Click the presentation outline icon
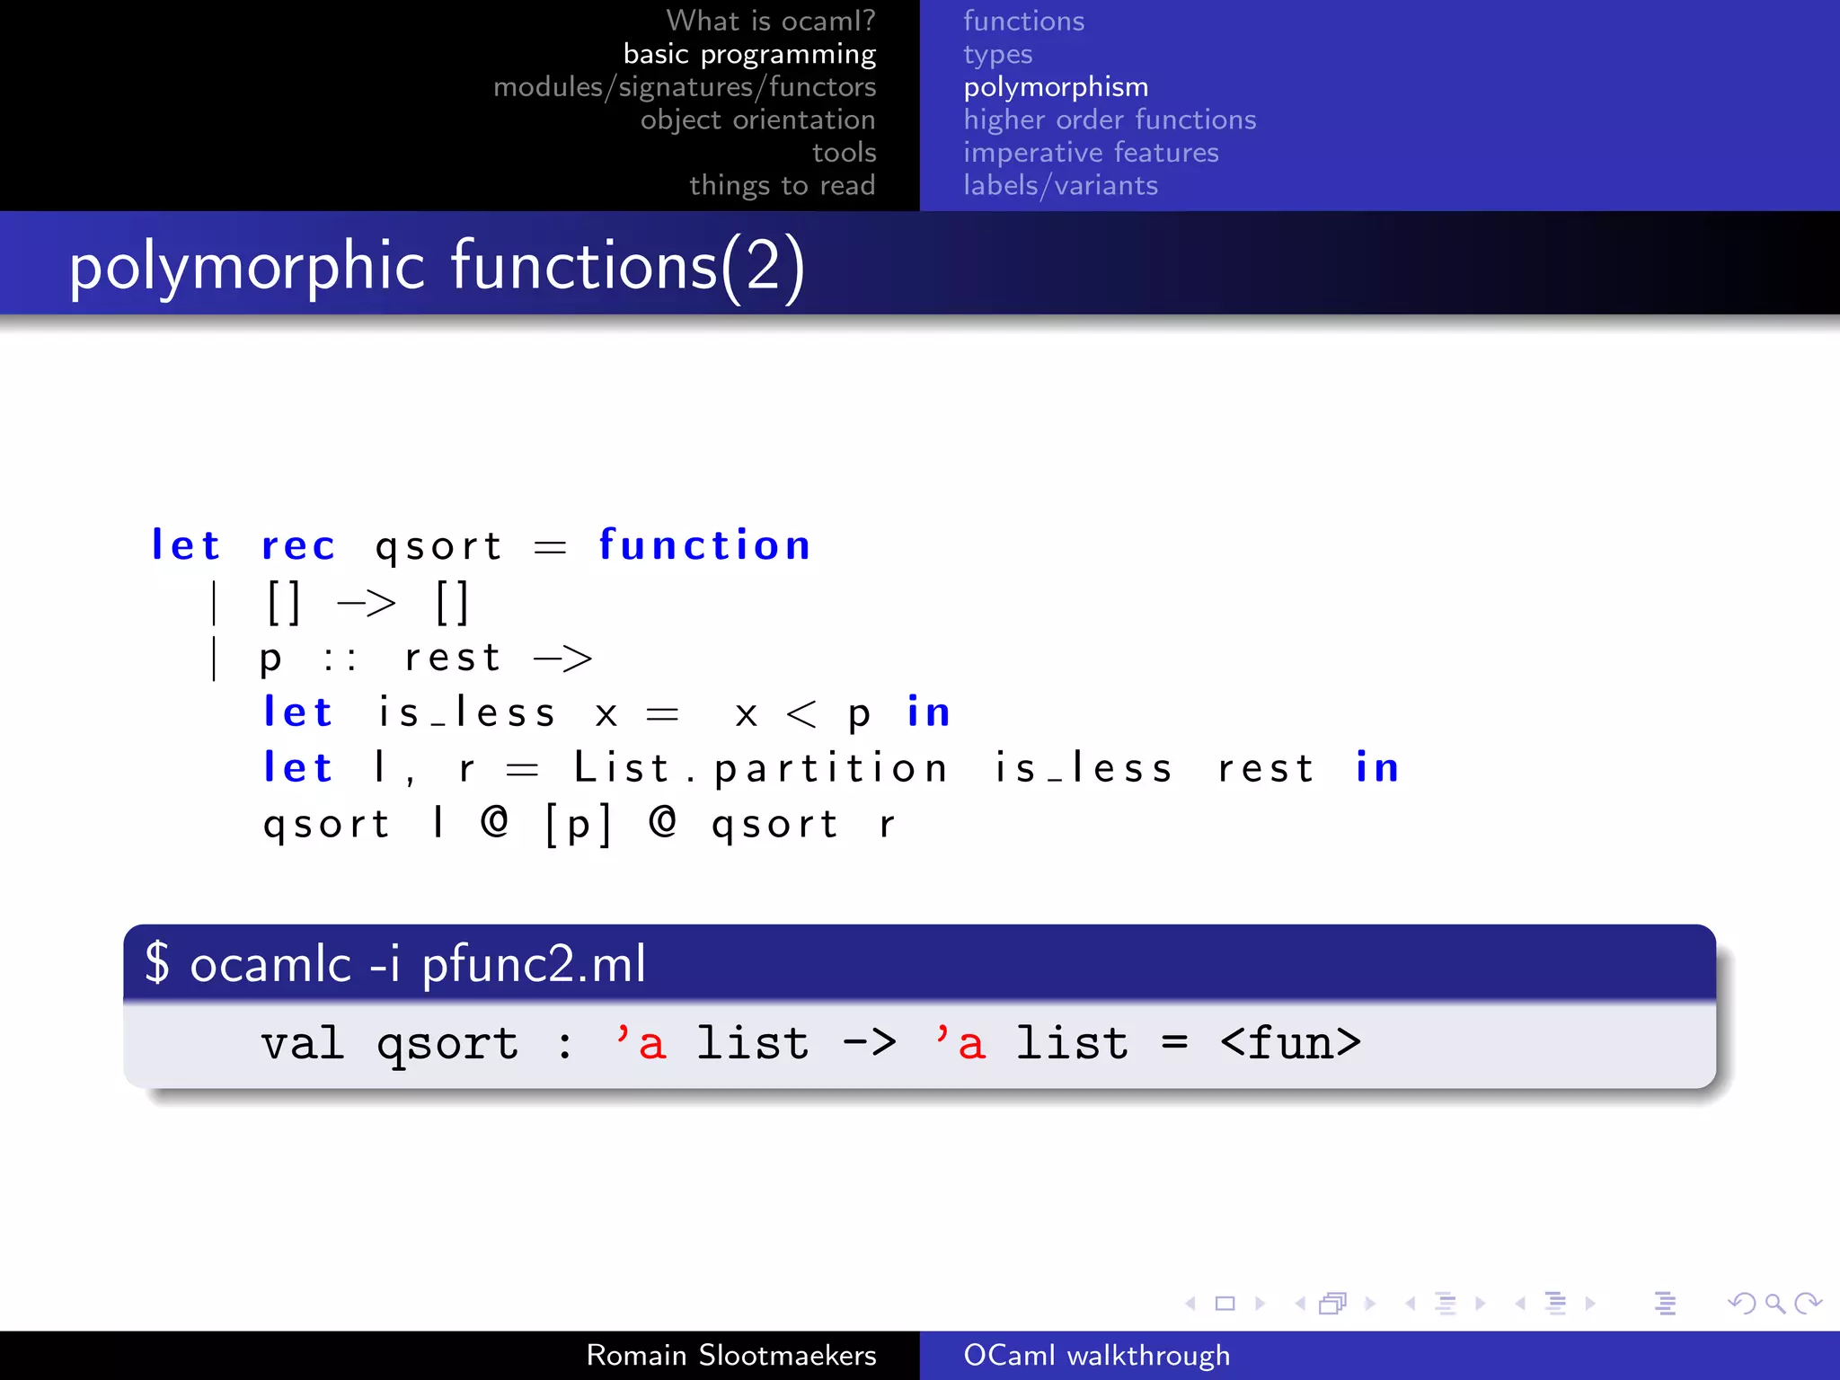This screenshot has width=1840, height=1380. coord(1666,1303)
